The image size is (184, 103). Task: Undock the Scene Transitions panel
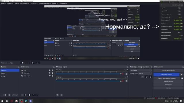(152, 67)
